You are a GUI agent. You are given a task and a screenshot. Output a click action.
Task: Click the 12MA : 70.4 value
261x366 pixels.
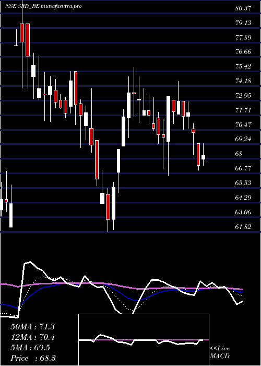tap(32, 337)
